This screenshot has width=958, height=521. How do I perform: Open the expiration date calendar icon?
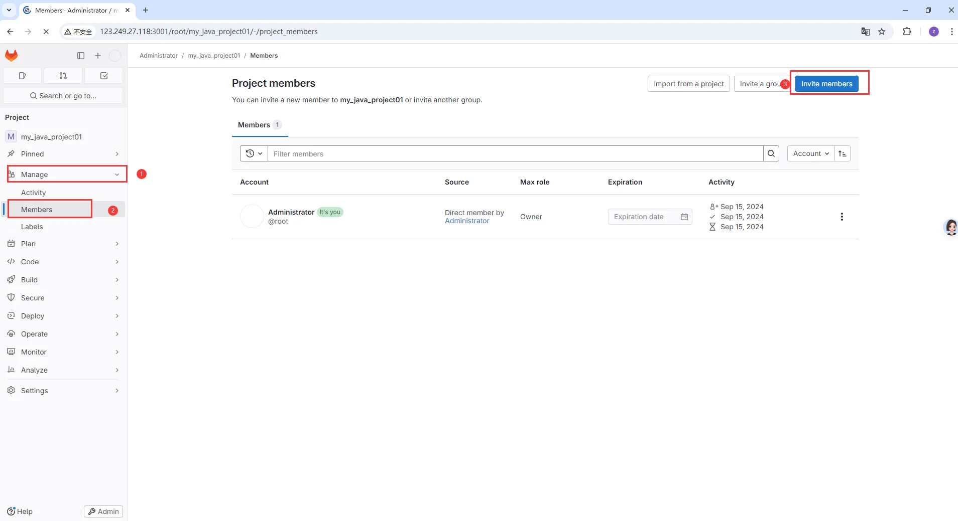point(684,217)
